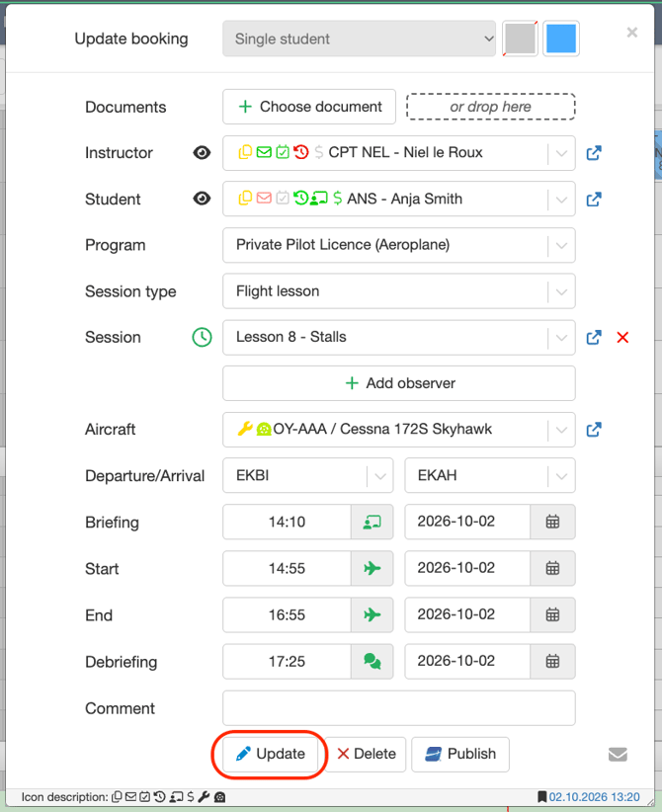Click green dollar icon on student row
The width and height of the screenshot is (662, 812).
coord(338,199)
